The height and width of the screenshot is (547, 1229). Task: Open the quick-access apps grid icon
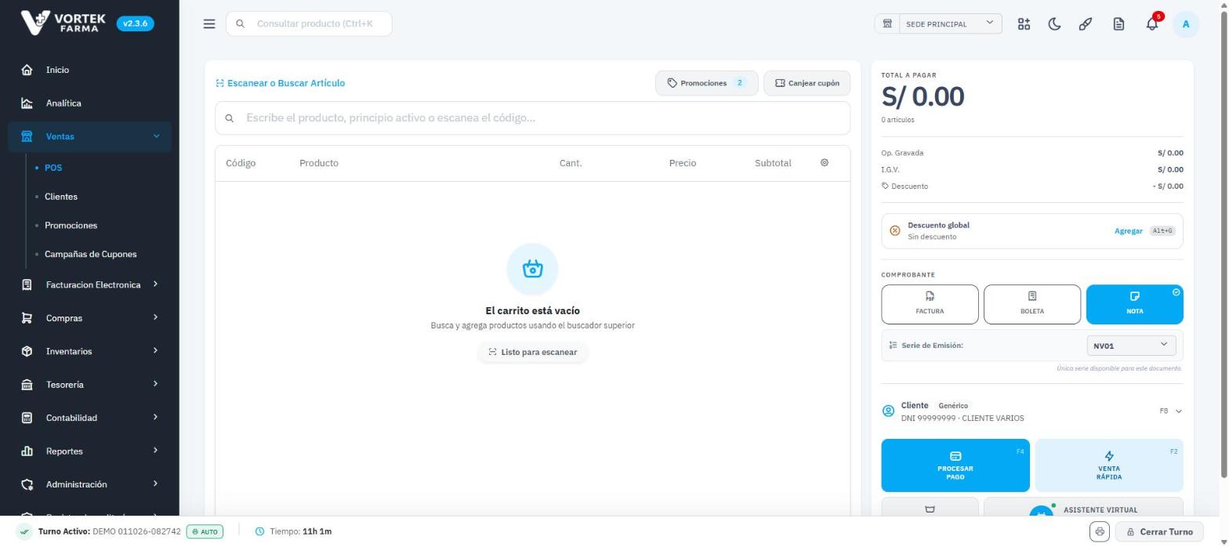1024,24
